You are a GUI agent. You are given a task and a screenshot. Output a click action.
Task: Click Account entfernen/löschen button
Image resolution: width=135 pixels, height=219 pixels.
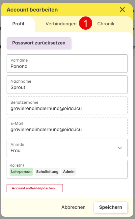pyautogui.click(x=35, y=188)
